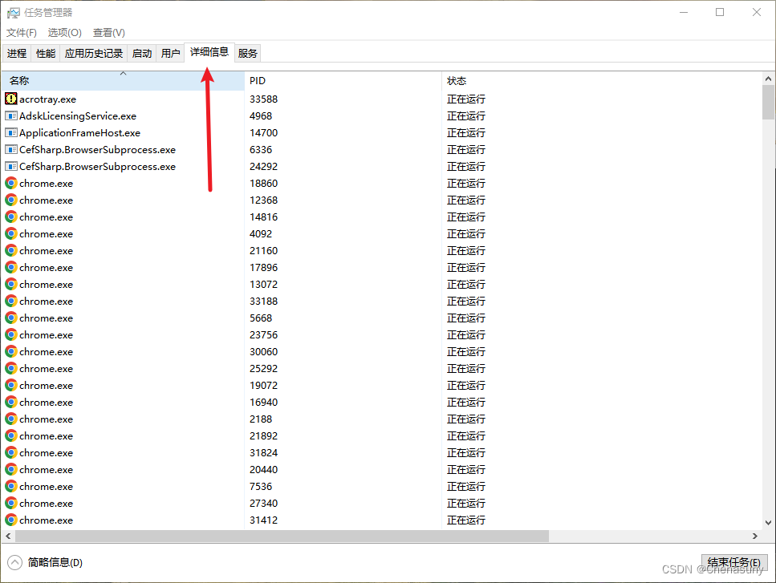Open the 选项(O) menu
776x583 pixels.
point(64,33)
